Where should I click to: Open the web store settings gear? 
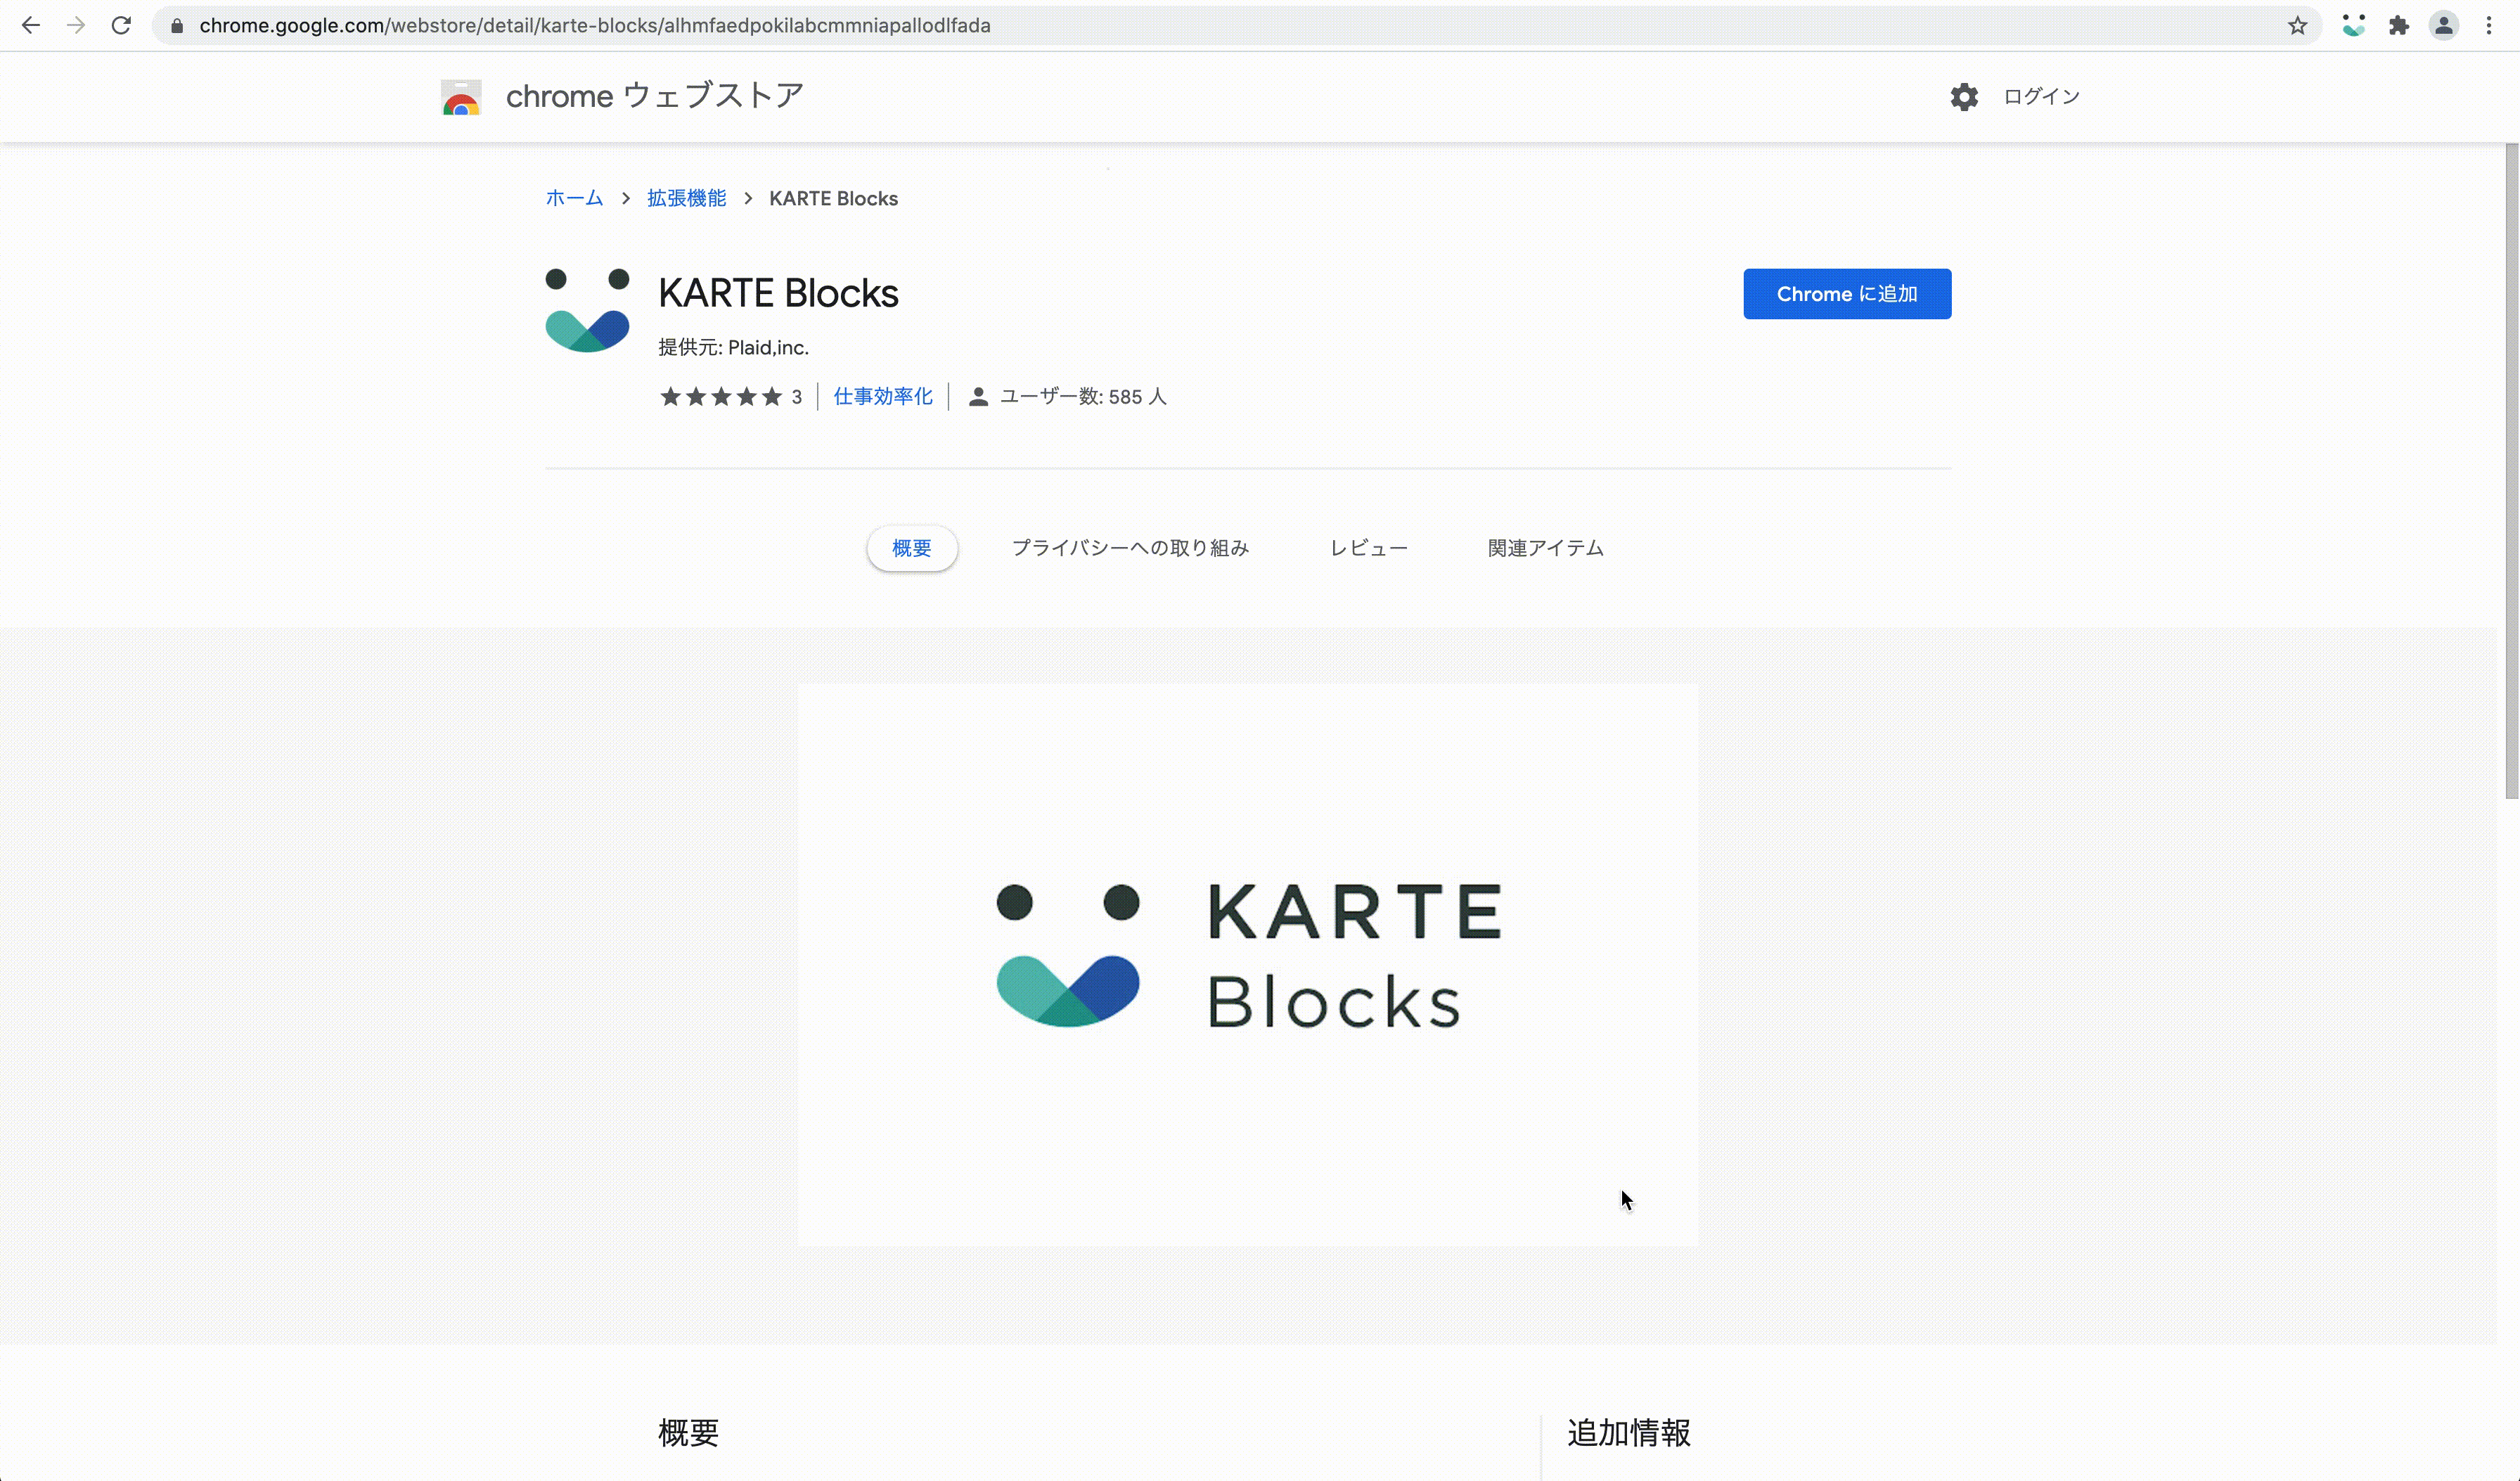pos(1964,97)
